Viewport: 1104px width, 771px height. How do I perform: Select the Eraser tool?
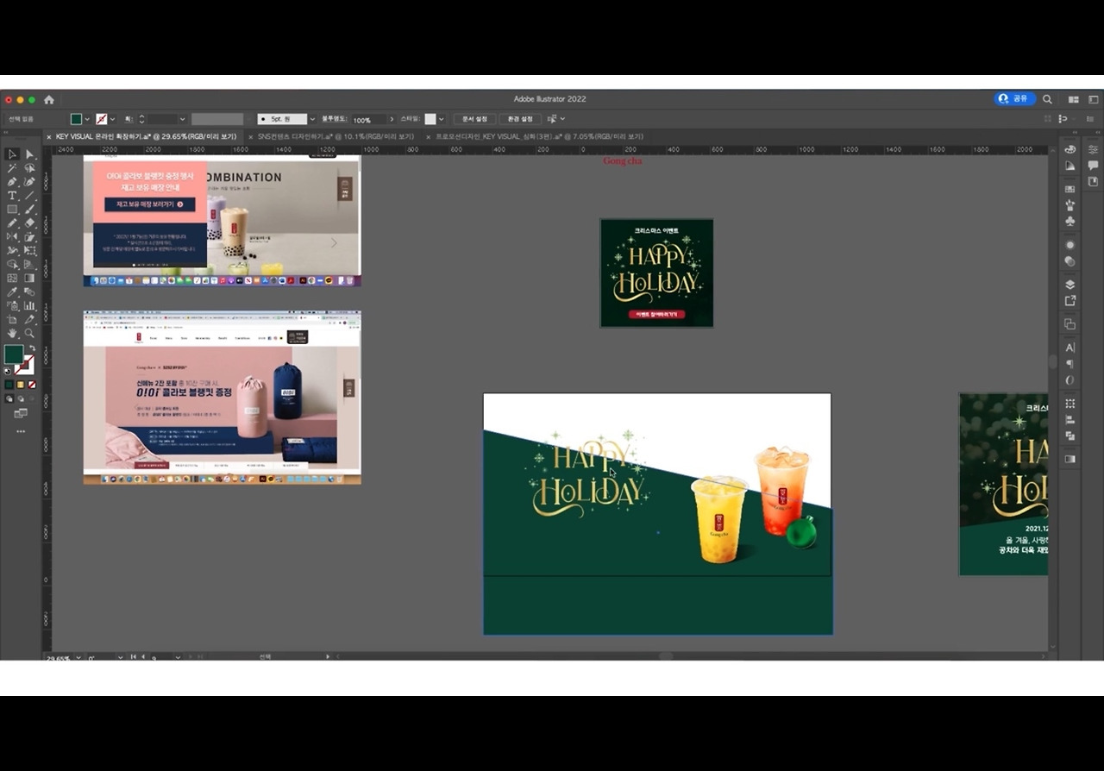point(29,223)
